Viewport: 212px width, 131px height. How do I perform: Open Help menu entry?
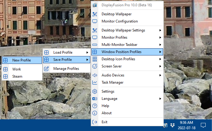(127, 106)
